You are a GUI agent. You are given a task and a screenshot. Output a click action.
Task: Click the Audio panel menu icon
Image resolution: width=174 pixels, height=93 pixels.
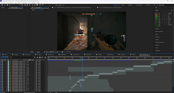coord(171,10)
